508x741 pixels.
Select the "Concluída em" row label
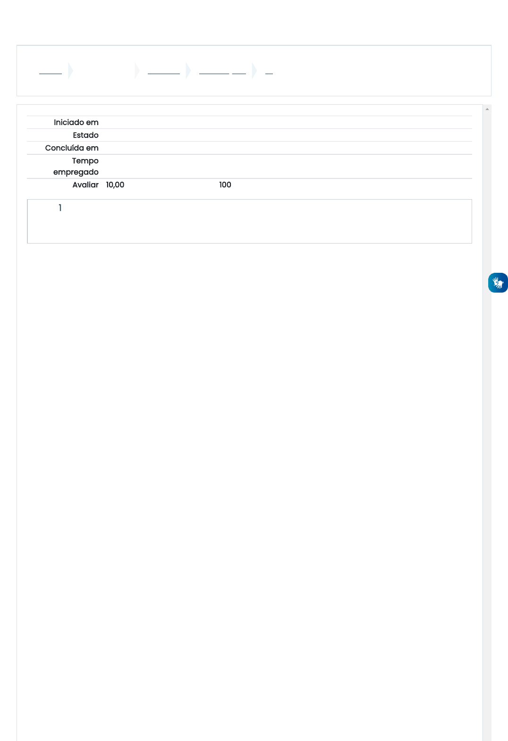click(72, 148)
